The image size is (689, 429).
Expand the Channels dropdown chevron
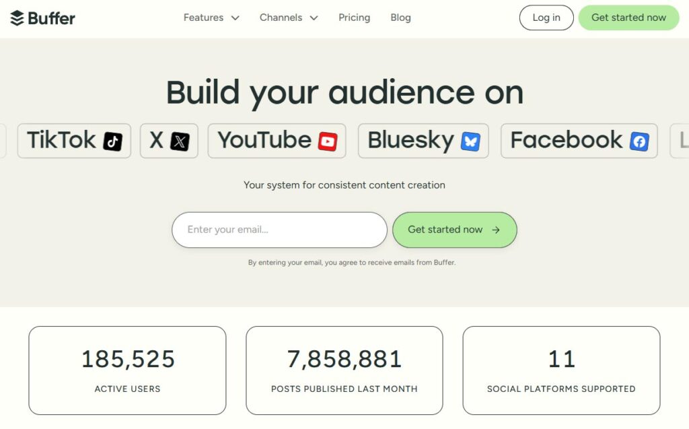pyautogui.click(x=314, y=18)
